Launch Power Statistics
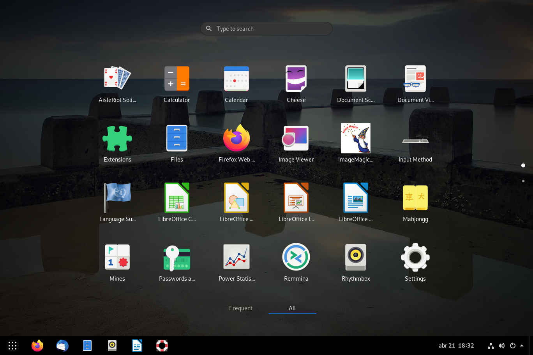 tap(236, 257)
